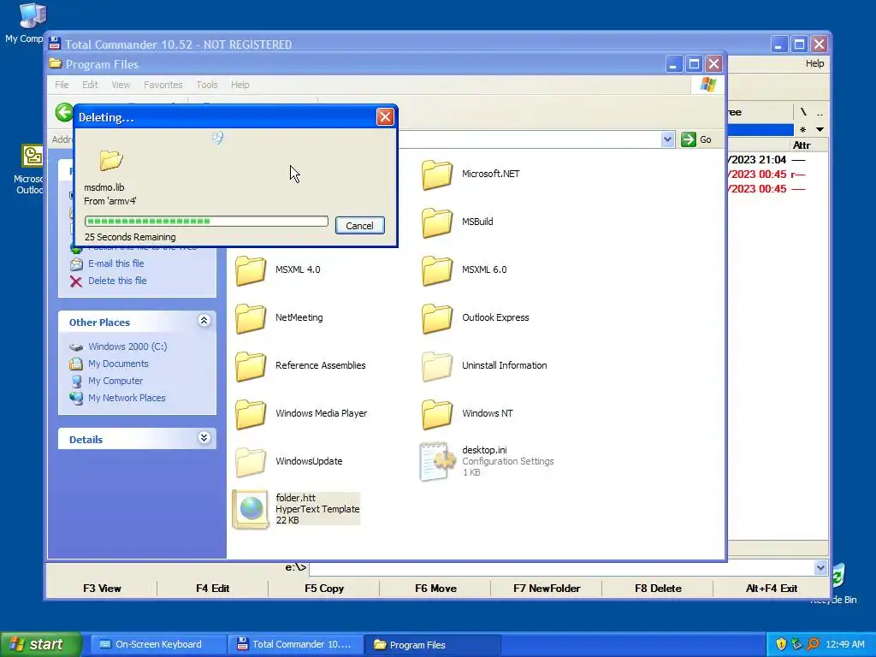
Task: Select the Reference Assemblies folder icon
Action: [x=251, y=366]
